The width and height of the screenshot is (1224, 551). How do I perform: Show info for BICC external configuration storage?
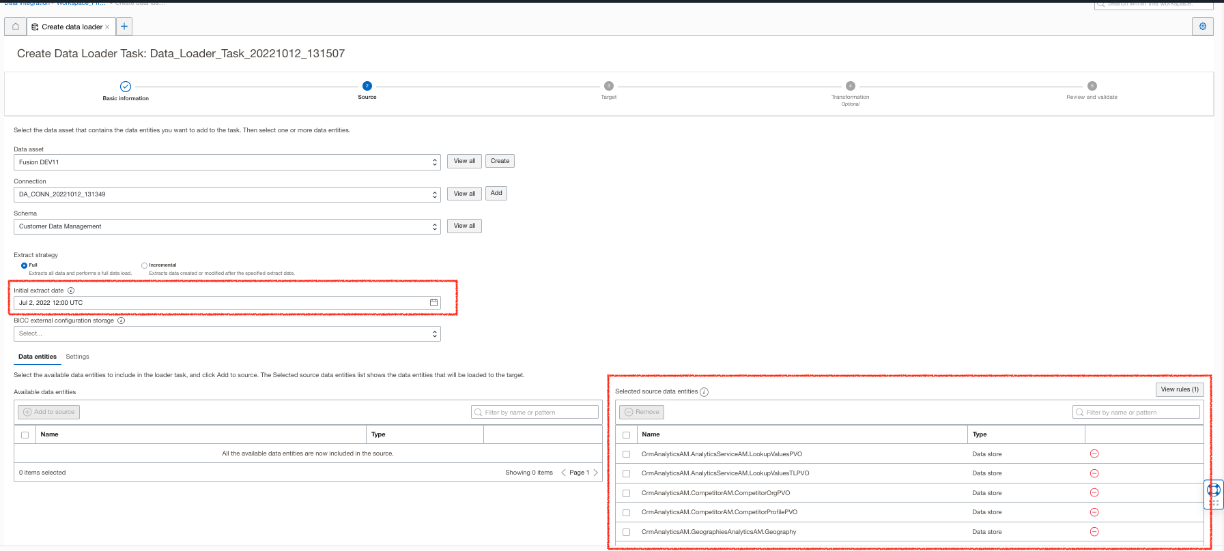(x=121, y=321)
